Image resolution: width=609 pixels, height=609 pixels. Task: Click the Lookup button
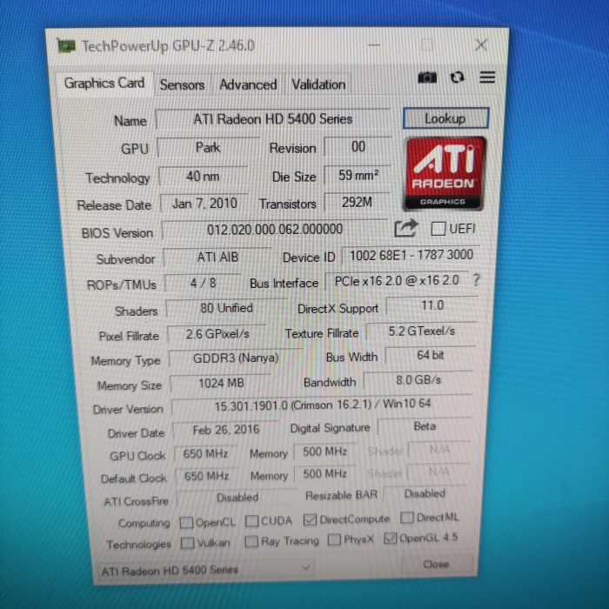pyautogui.click(x=445, y=118)
